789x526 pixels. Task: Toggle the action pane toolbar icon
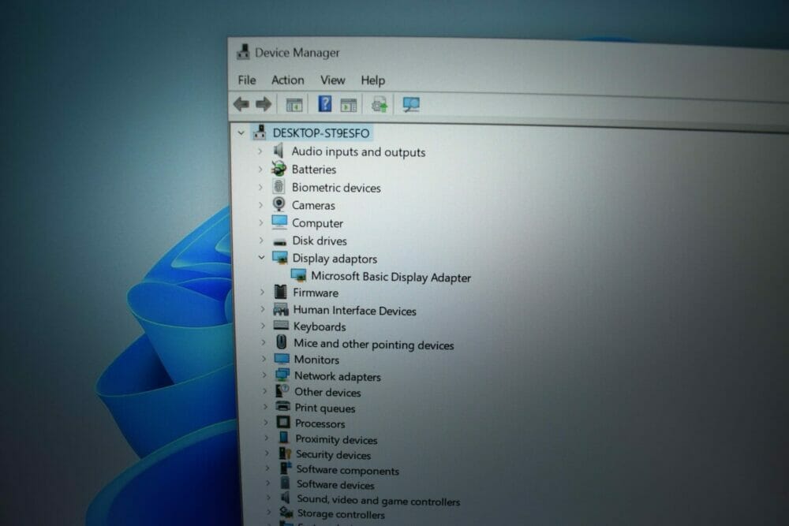348,105
